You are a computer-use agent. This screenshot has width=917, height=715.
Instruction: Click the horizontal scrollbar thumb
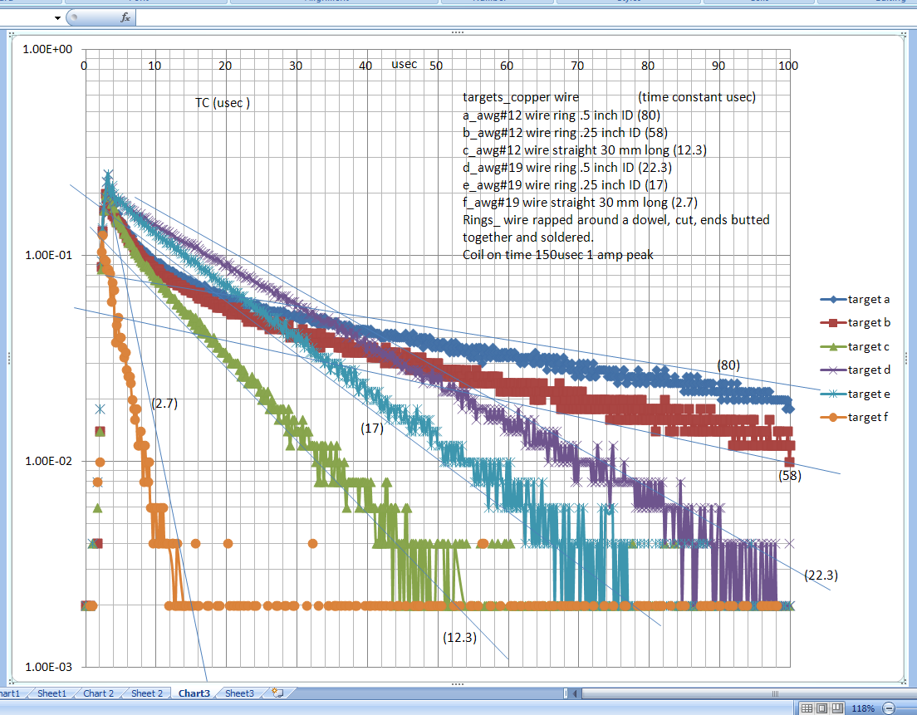[x=748, y=694]
